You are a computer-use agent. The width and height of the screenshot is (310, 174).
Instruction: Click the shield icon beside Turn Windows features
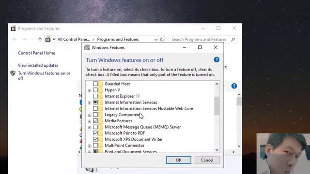pyautogui.click(x=13, y=73)
